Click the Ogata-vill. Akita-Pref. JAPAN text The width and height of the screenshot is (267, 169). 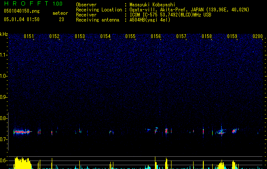point(167,10)
